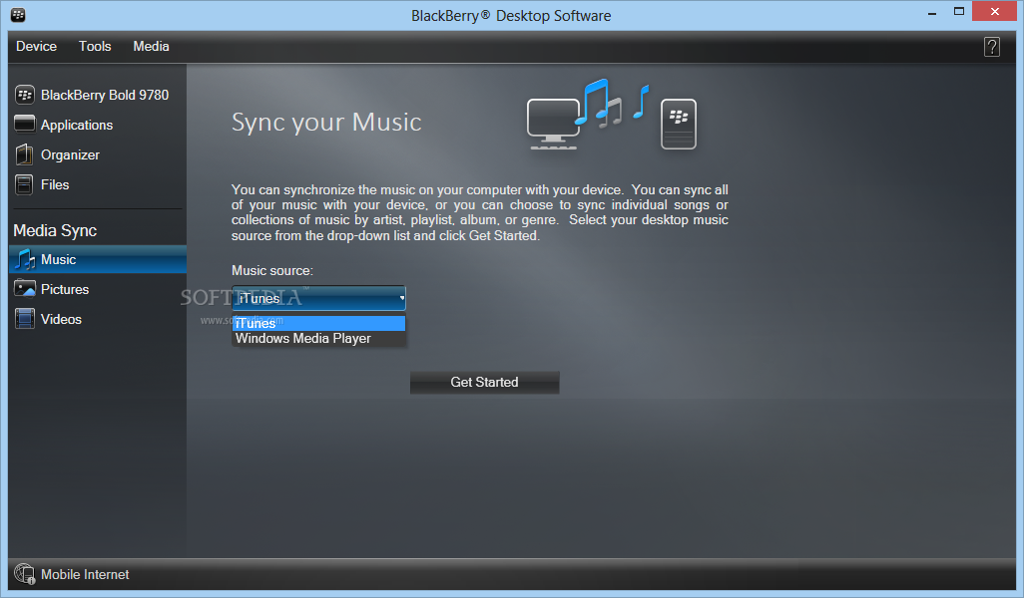Viewport: 1024px width, 598px height.
Task: Go to the Applications label in the sidebar
Action: [77, 125]
